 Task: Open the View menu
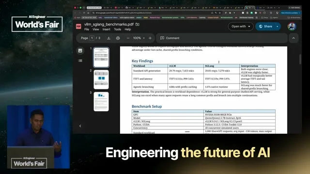click(x=96, y=29)
